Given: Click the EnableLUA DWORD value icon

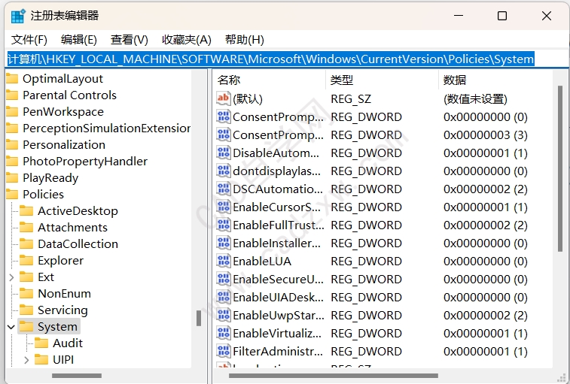Looking at the screenshot, I should (223, 261).
